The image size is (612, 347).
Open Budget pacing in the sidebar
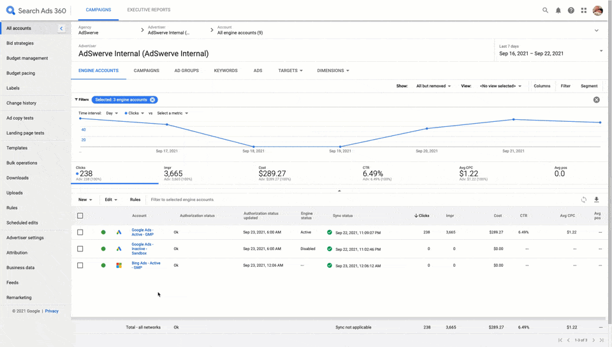click(20, 73)
